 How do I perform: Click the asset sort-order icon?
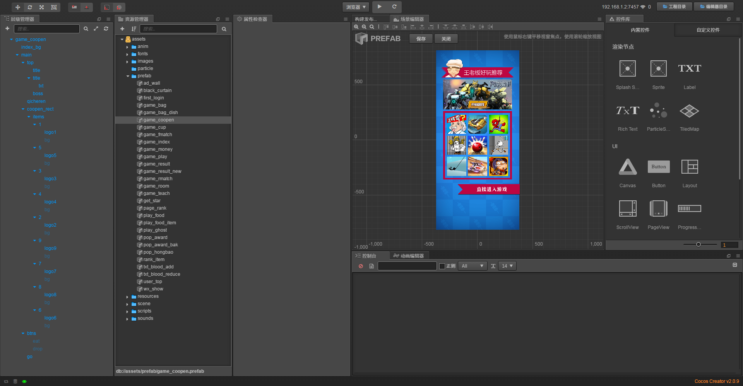point(134,29)
